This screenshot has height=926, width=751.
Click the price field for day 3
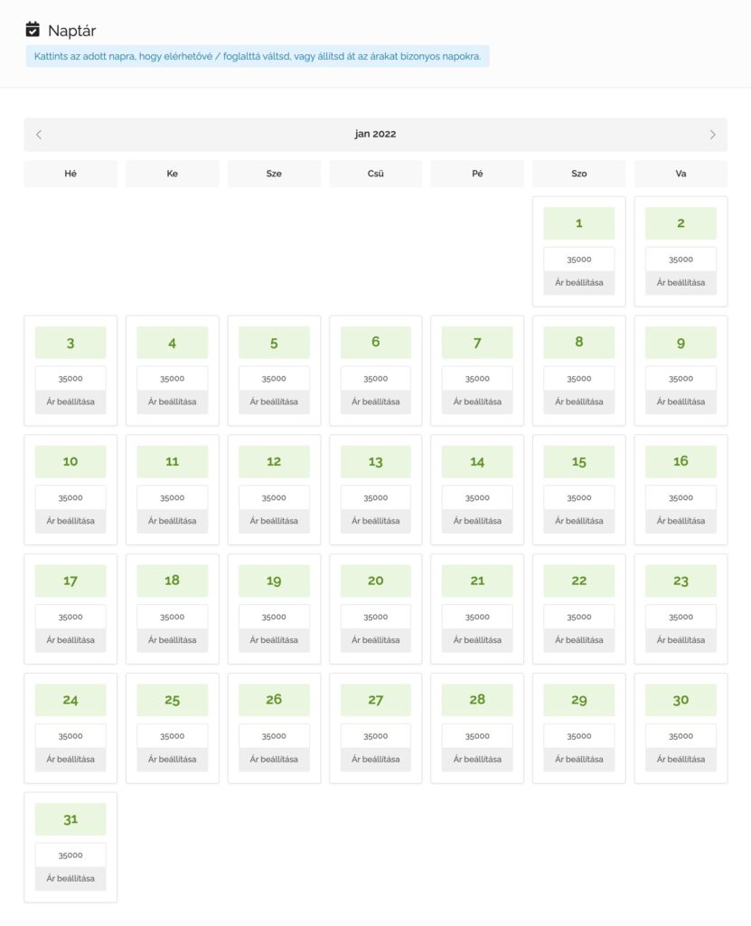(x=70, y=379)
